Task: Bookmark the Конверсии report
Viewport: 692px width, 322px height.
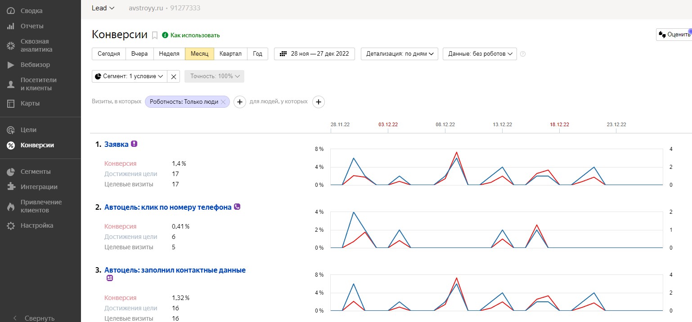Action: tap(154, 35)
